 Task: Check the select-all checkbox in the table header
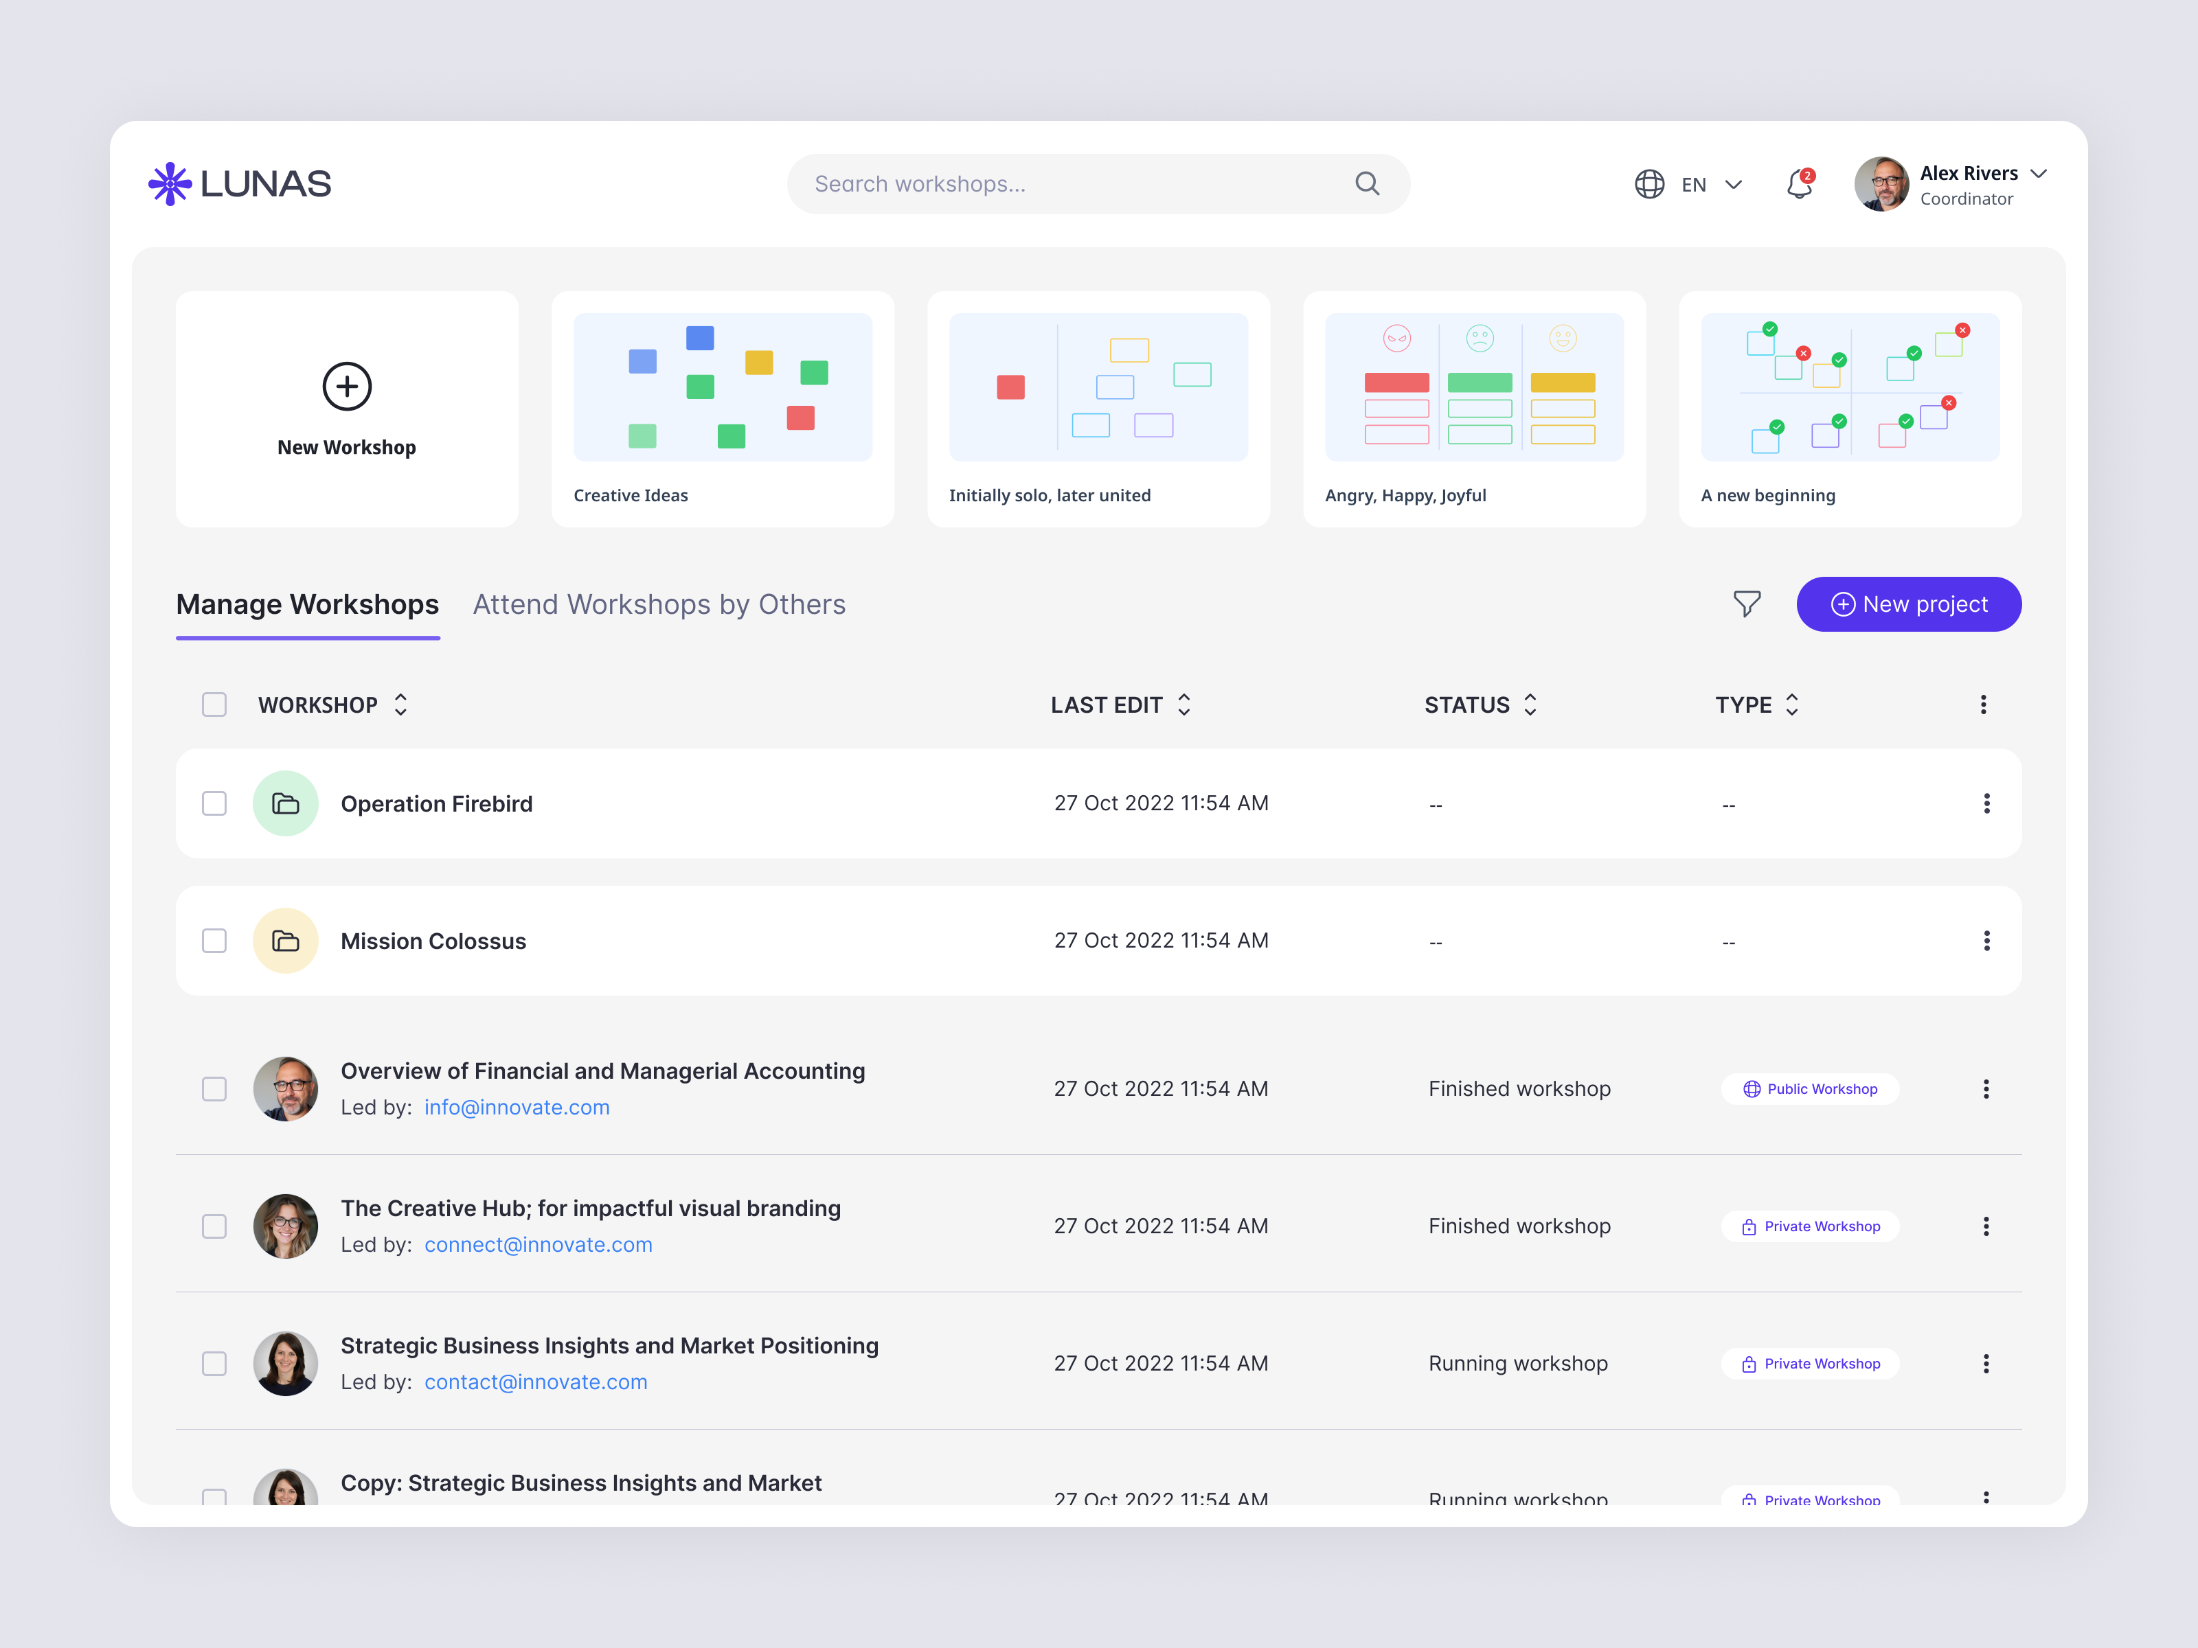point(214,705)
